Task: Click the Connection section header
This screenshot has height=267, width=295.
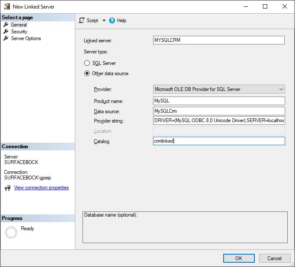Action: coord(38,147)
